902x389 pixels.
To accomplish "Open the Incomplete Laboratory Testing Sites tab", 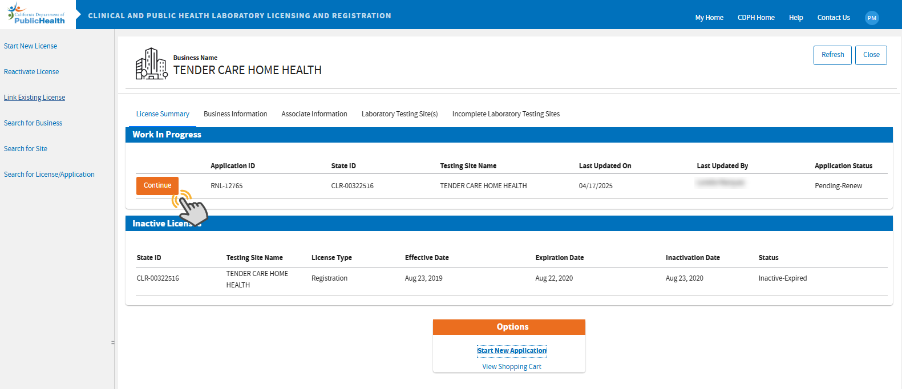I will coord(505,114).
